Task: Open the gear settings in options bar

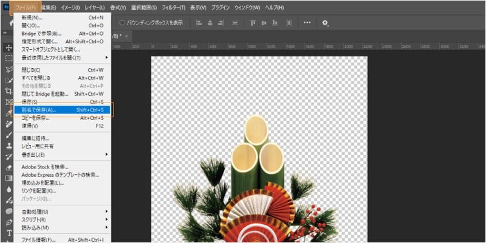Action: coord(325,23)
